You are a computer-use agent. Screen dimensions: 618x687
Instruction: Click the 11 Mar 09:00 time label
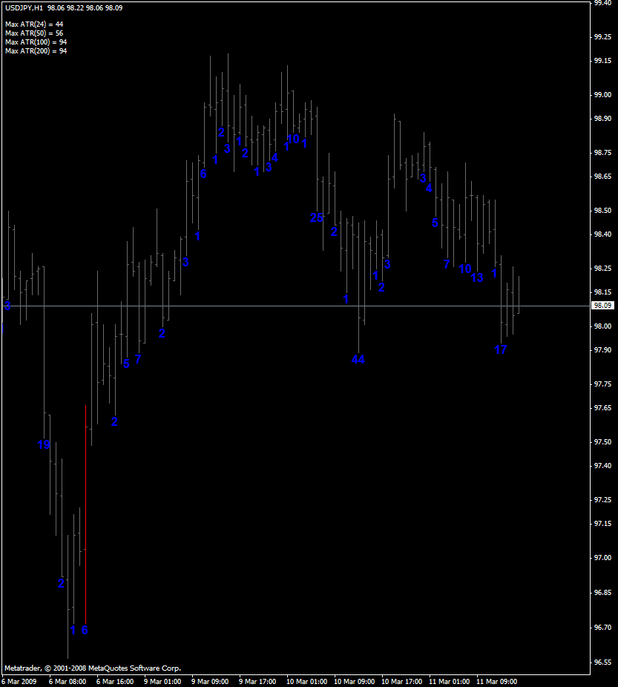pos(496,682)
